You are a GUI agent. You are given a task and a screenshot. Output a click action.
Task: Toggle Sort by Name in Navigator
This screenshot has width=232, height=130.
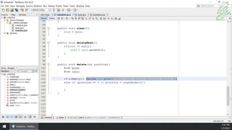30,117
